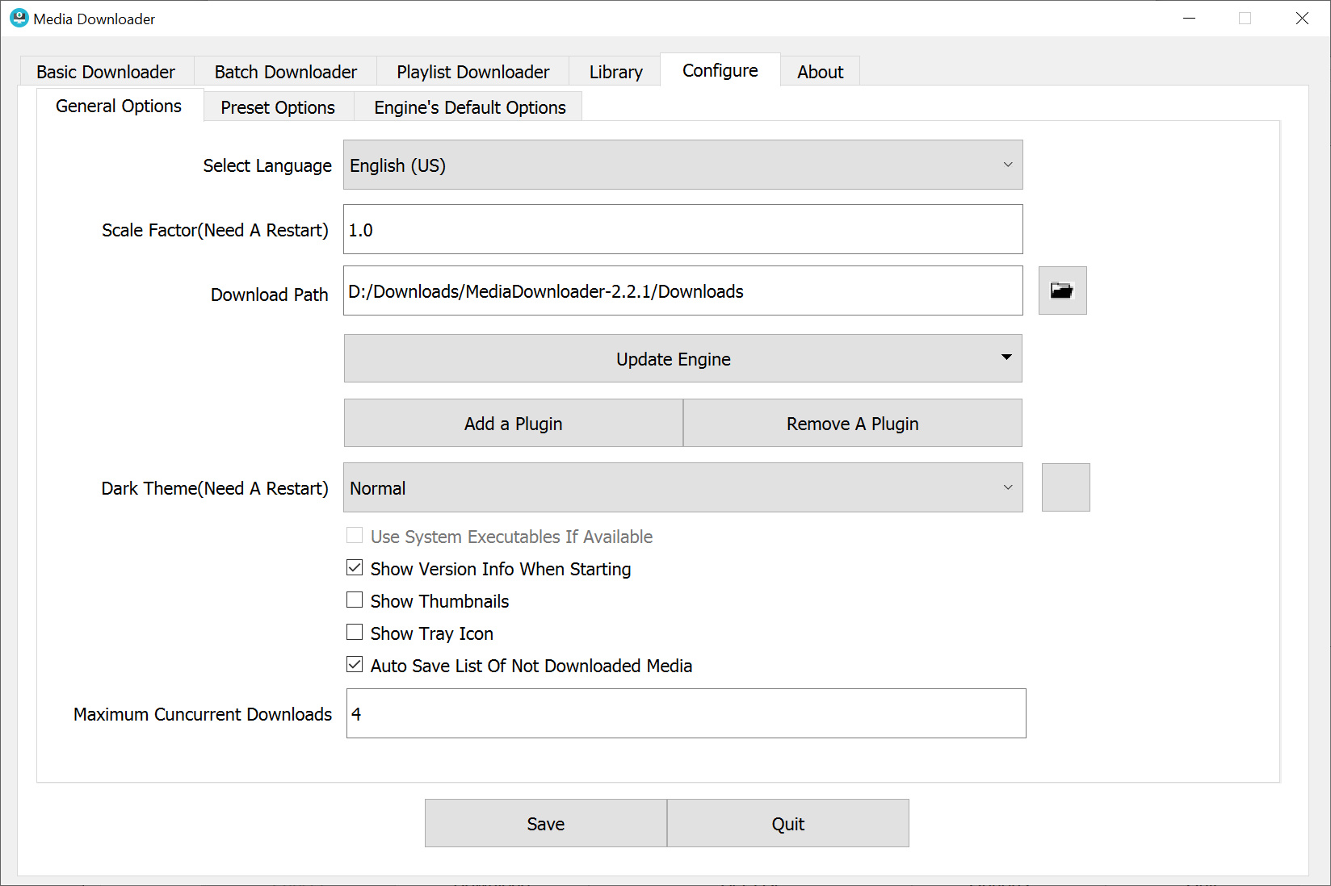Browse for download folder with folder icon
Image resolution: width=1331 pixels, height=886 pixels.
click(1062, 290)
